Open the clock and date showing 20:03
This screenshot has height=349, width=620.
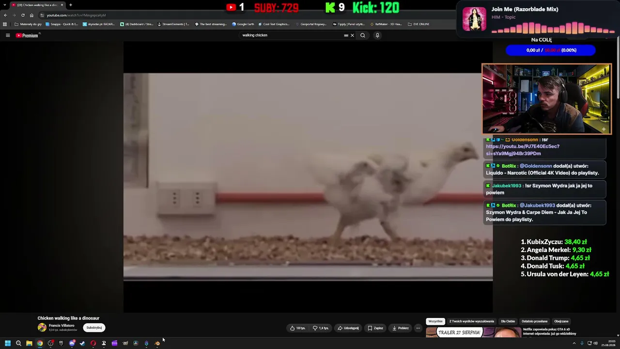(608, 343)
